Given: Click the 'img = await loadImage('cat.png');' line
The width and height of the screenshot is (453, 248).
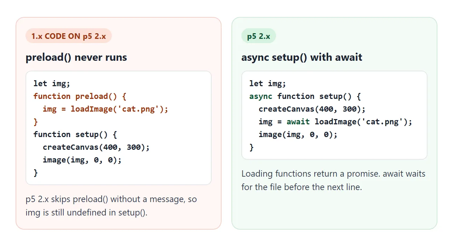Looking at the screenshot, I should click(336, 122).
